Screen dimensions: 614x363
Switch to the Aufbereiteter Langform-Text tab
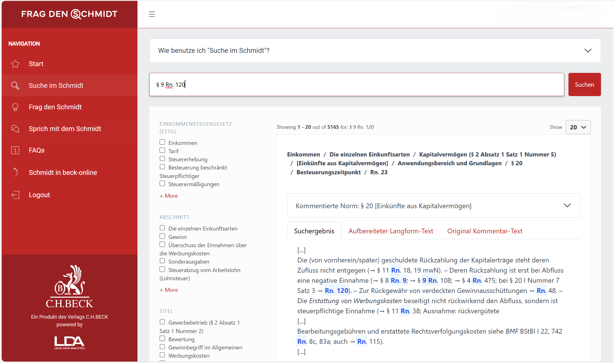(391, 231)
